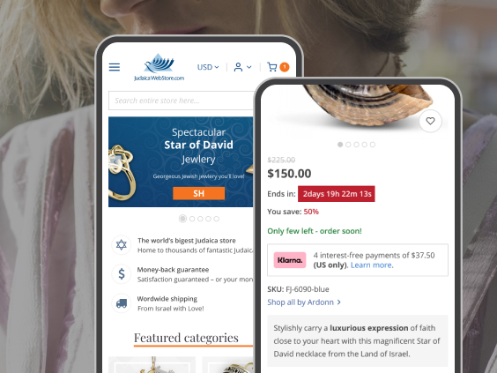Click the shipping truck icon

(x=121, y=303)
